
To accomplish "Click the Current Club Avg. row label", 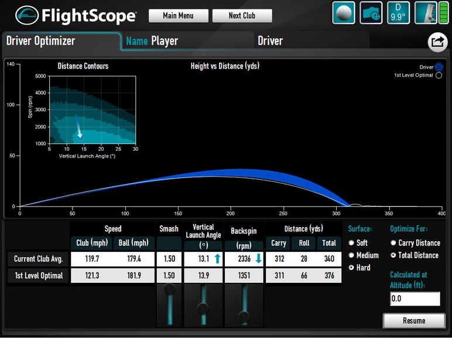I will [38, 259].
